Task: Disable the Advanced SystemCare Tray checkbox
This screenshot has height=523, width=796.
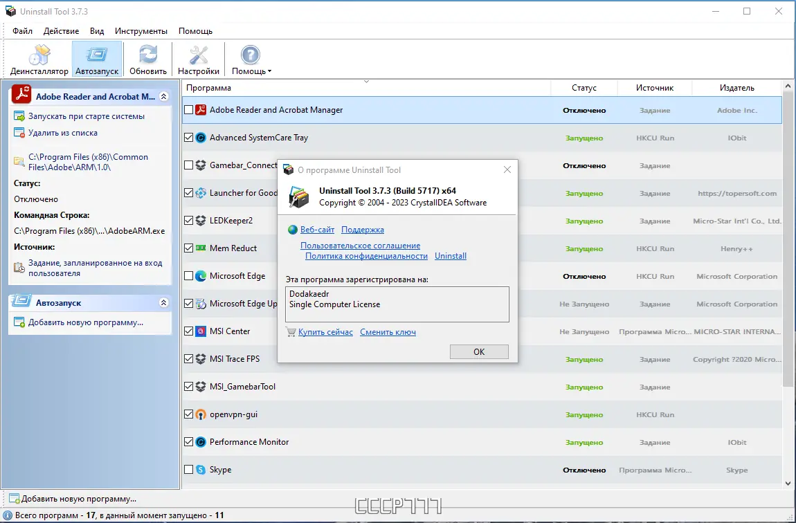Action: tap(188, 138)
